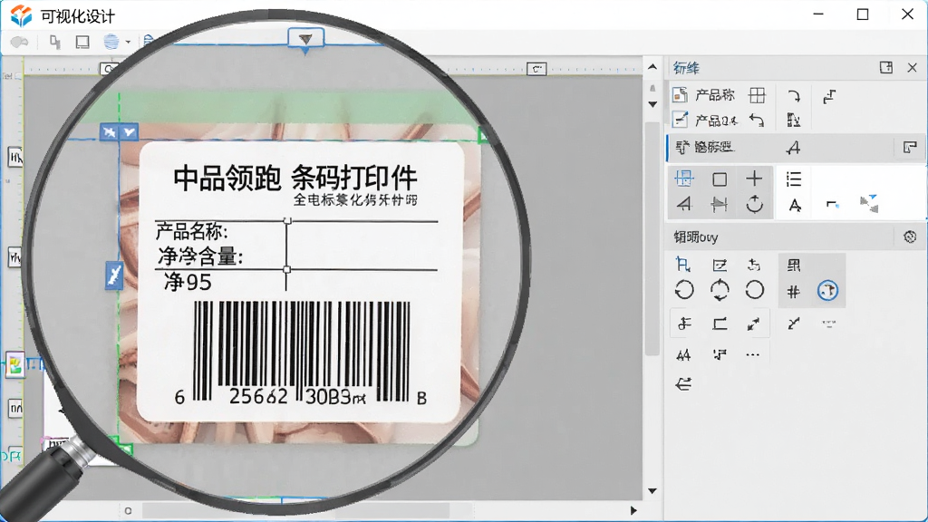Click the toolbar icon right of the cloud

(x=55, y=42)
